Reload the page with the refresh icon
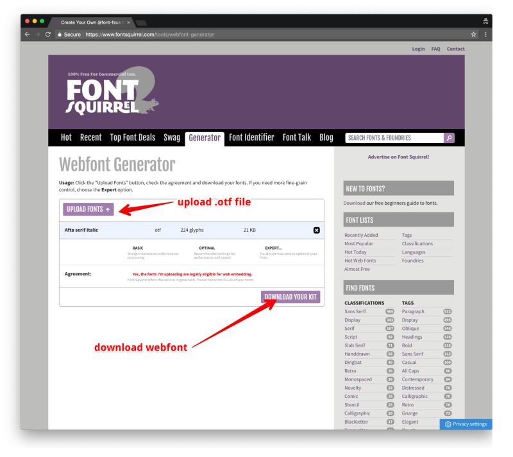This screenshot has height=457, width=513. pyautogui.click(x=48, y=35)
